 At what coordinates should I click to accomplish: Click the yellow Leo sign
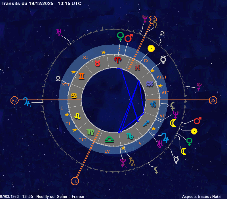click(x=77, y=116)
